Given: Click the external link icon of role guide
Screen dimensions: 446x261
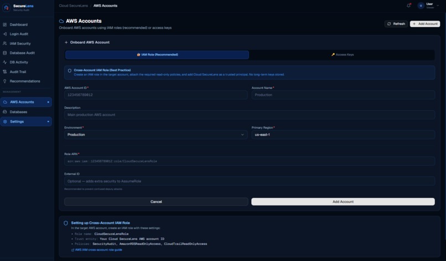Looking at the screenshot, I should tap(73, 250).
